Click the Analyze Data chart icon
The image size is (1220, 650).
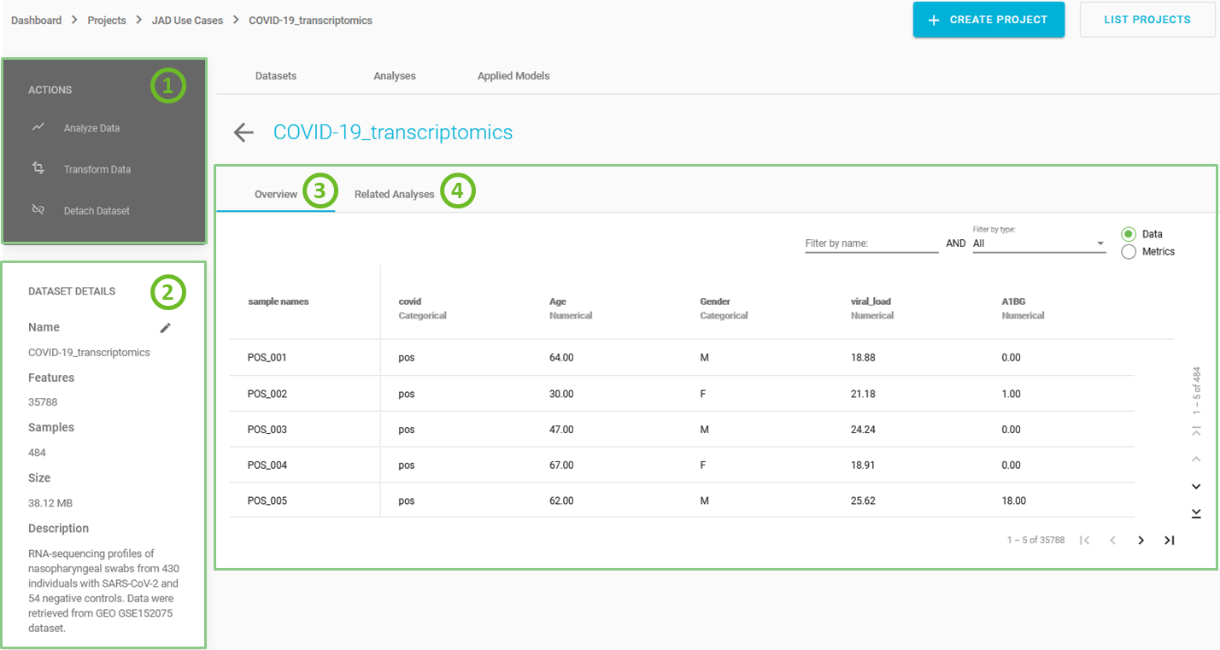pyautogui.click(x=38, y=127)
